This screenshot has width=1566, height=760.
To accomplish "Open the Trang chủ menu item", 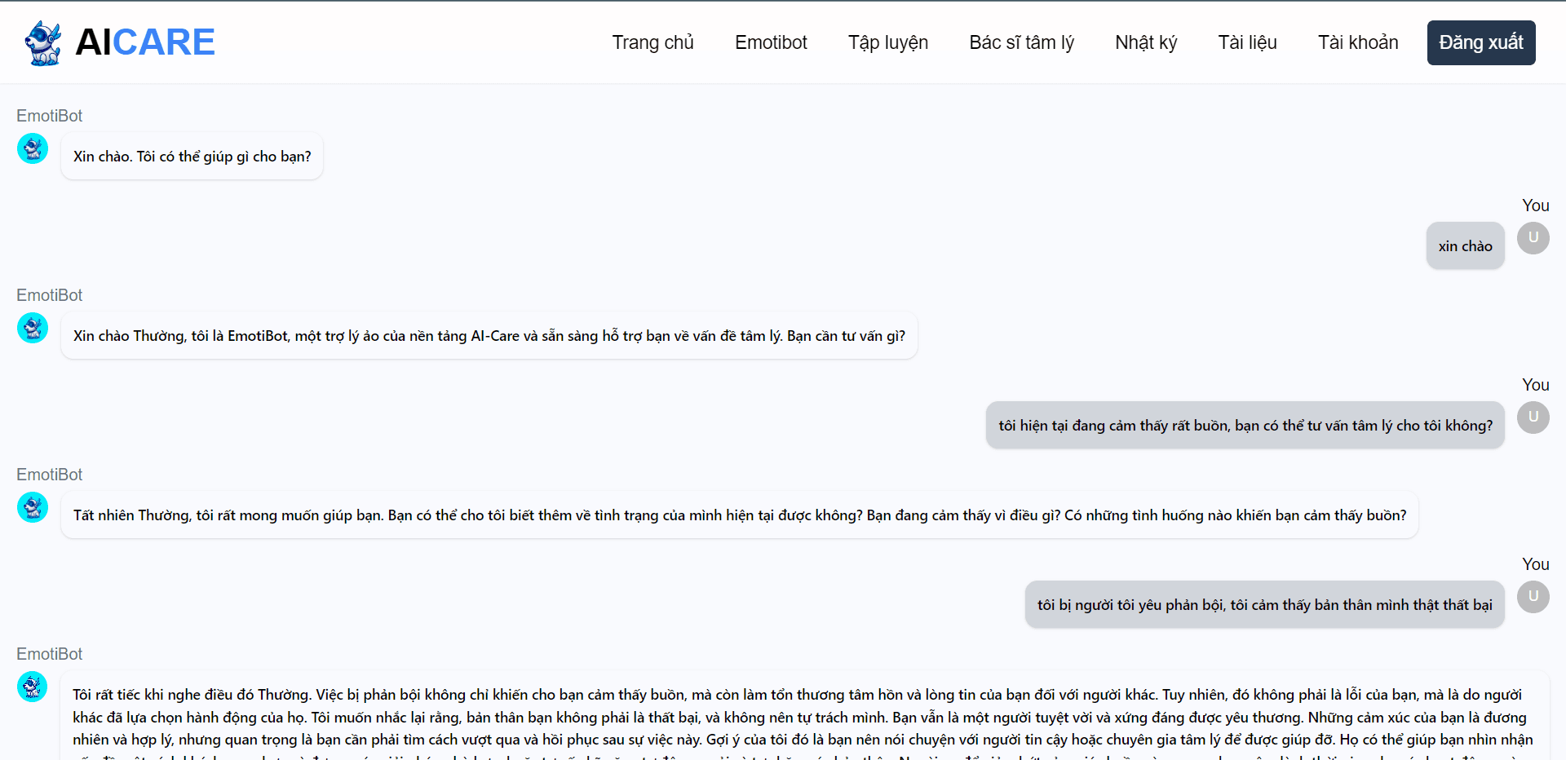I will point(652,42).
